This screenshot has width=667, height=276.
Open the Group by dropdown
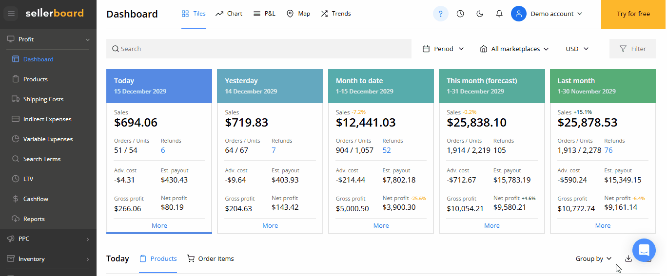pos(593,258)
